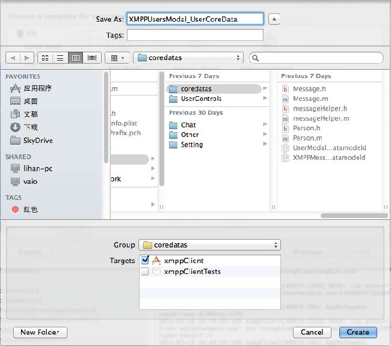The height and width of the screenshot is (346, 391).
Task: Open the Group coredatas dropdown
Action: 209,245
